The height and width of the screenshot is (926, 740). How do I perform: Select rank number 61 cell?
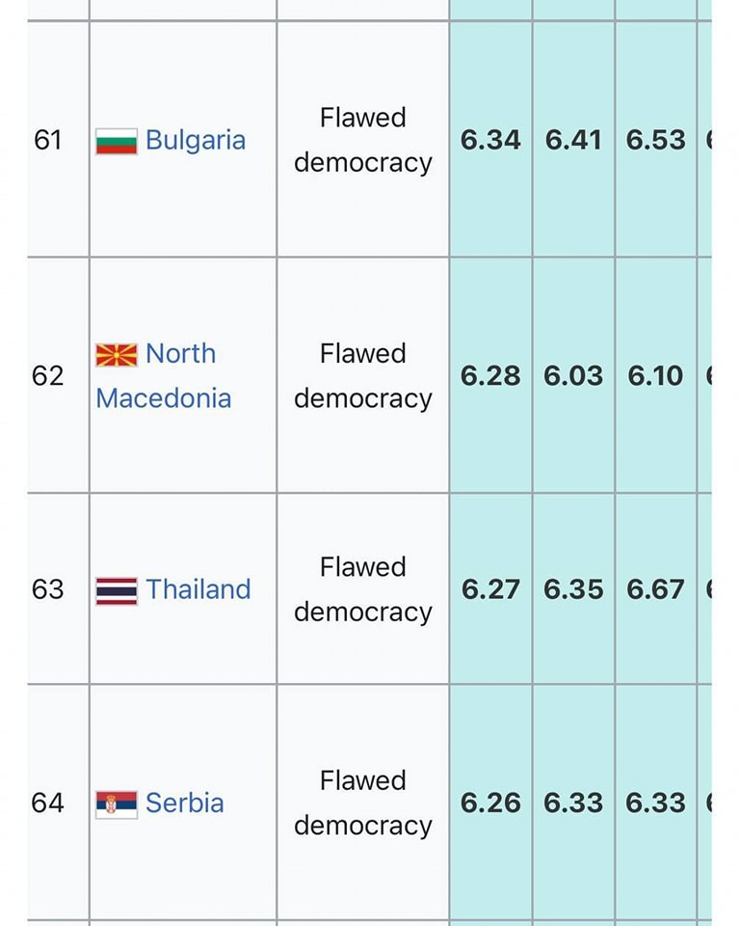[x=47, y=141]
